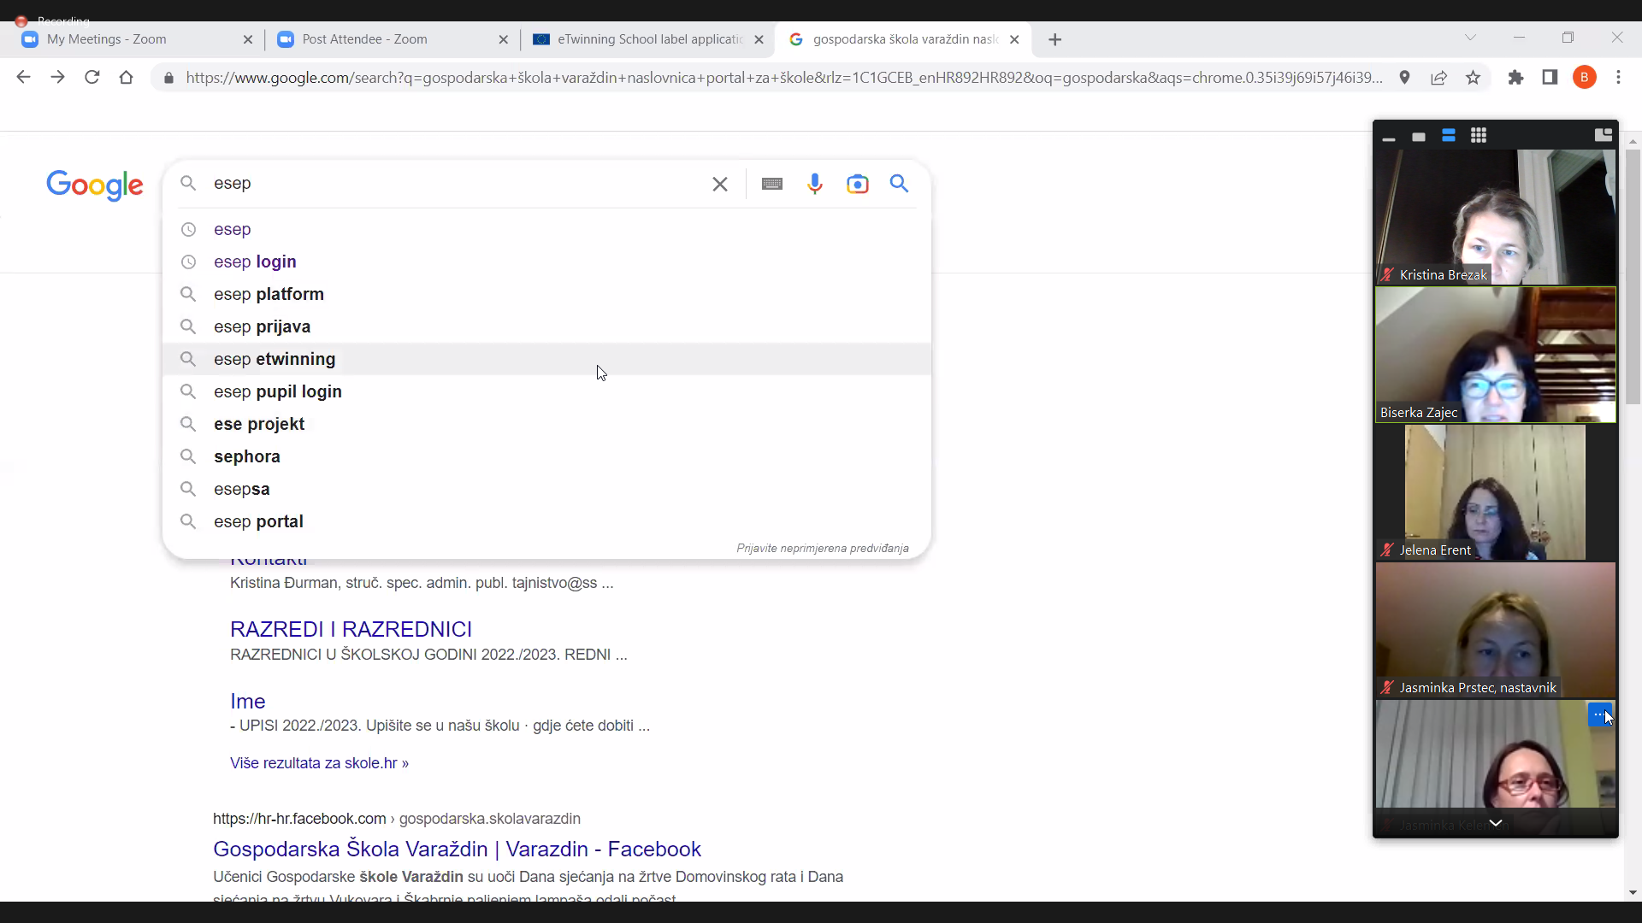
Task: Switch Zoom panel to strip view
Action: coord(1449,136)
